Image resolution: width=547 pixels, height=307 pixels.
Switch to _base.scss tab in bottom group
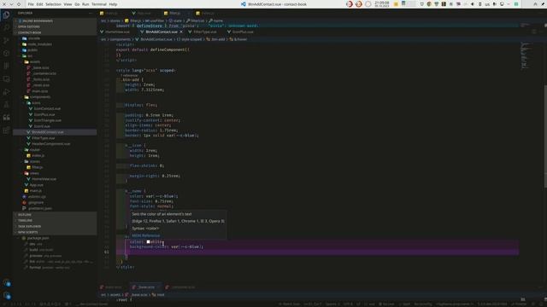(146, 287)
